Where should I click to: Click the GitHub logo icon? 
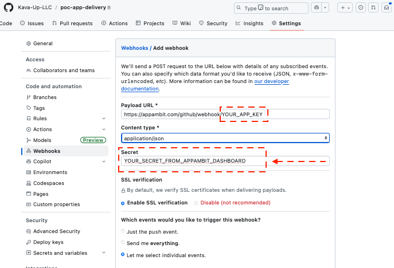tap(9, 8)
